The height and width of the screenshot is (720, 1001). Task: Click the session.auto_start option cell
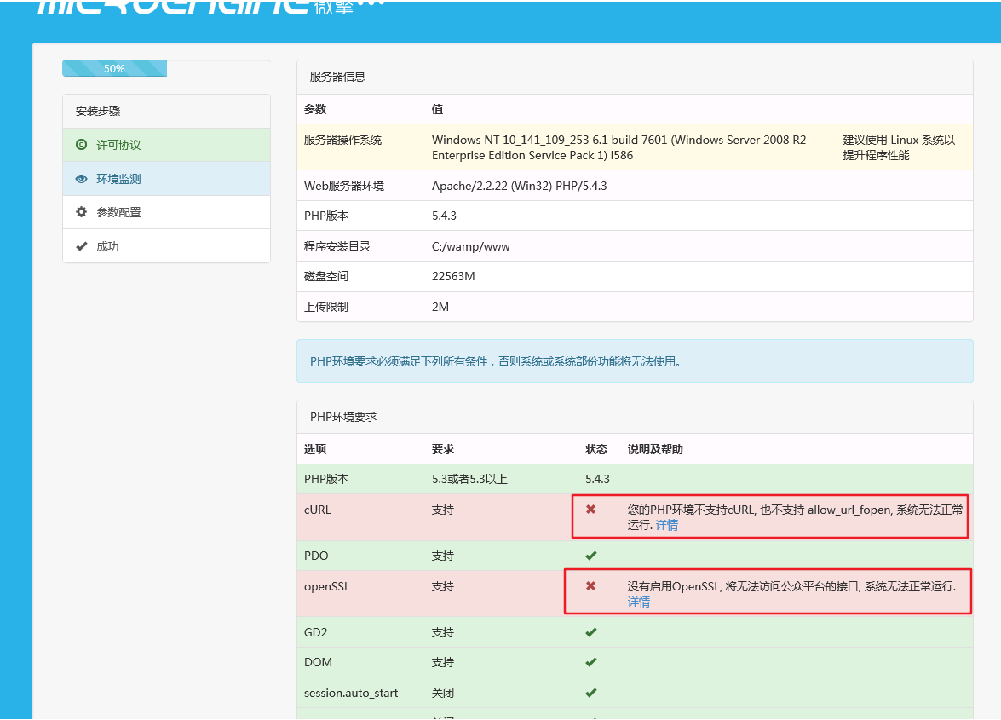pos(350,693)
